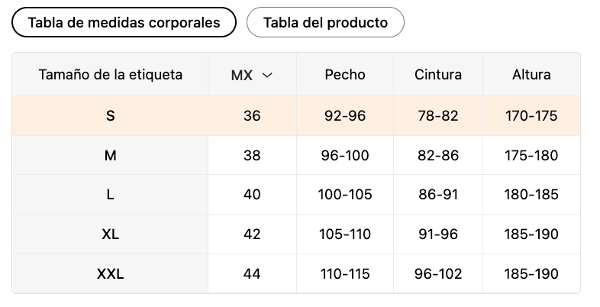
Task: Select the L size row label
Action: [x=111, y=195]
